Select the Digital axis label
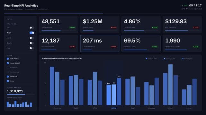 (x=171, y=108)
